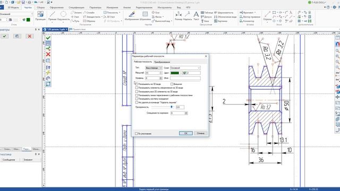Viewport: 340px width, 191px height.
Task: Expand the Плоскость dropdown in ribbon
Action: (120, 13)
